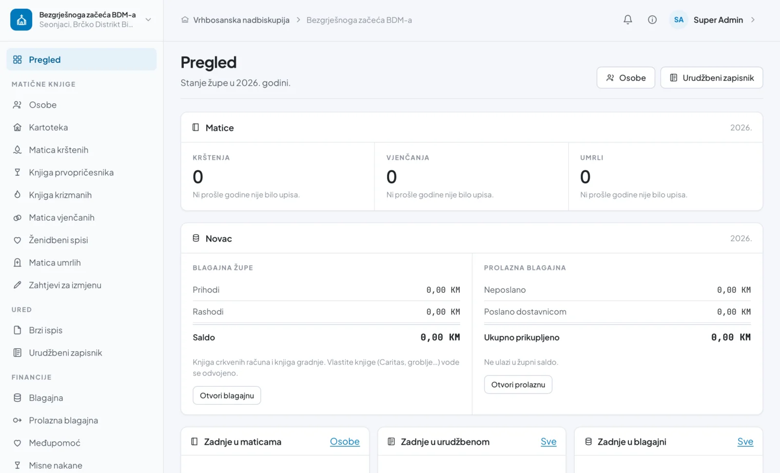Click the Ženidbeni spisi heart icon
780x473 pixels.
tap(18, 240)
